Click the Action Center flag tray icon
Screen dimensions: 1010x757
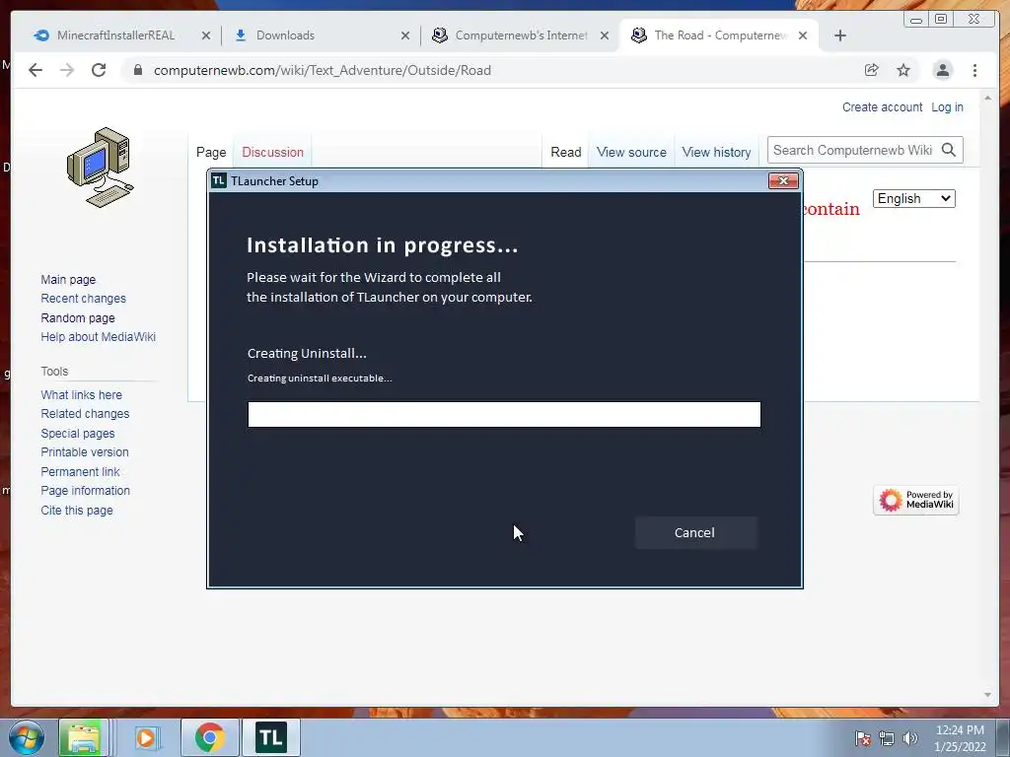[x=863, y=738]
